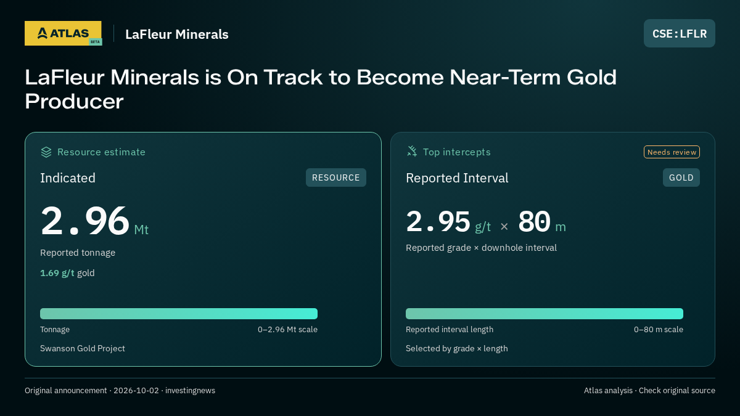
Task: Click the Tonnage progress bar
Action: [179, 314]
